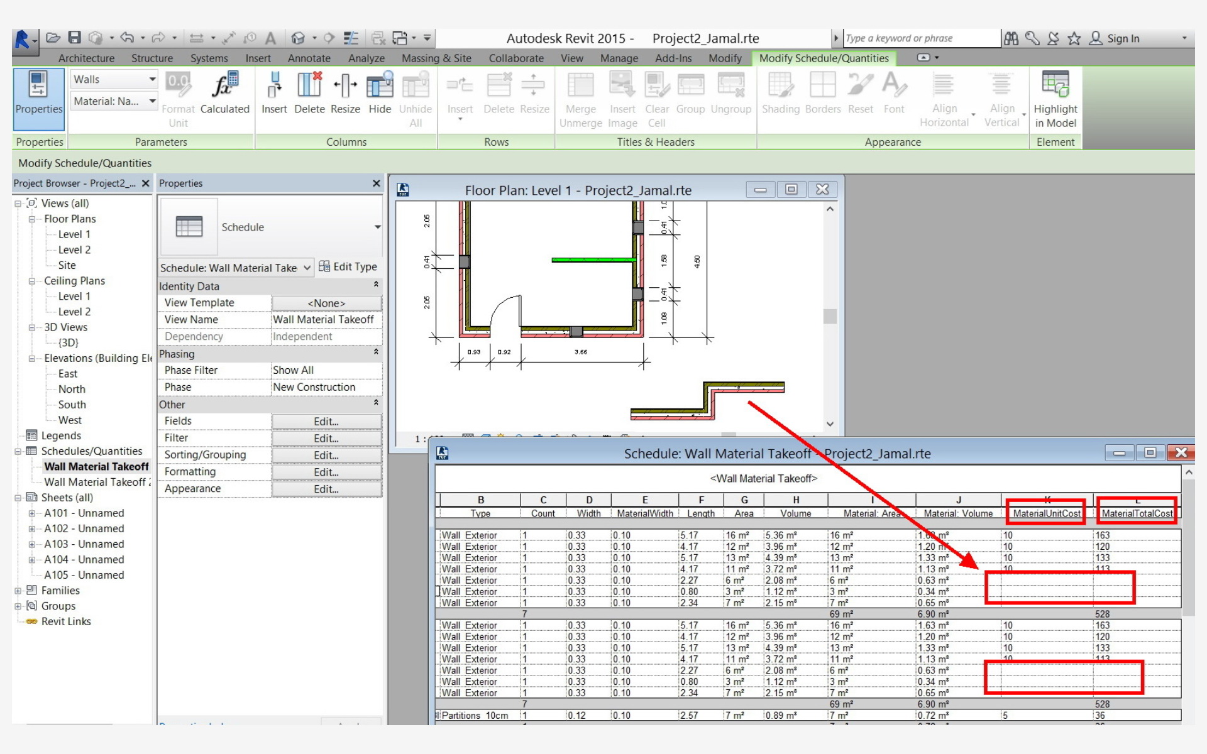This screenshot has height=754, width=1207.
Task: Toggle the Properties palette
Action: (x=38, y=97)
